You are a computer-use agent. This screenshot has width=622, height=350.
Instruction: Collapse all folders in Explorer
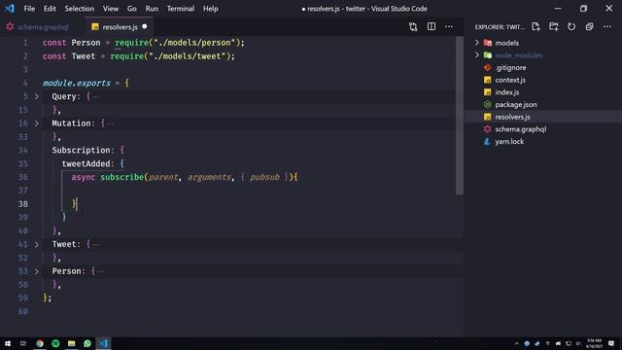pyautogui.click(x=590, y=26)
